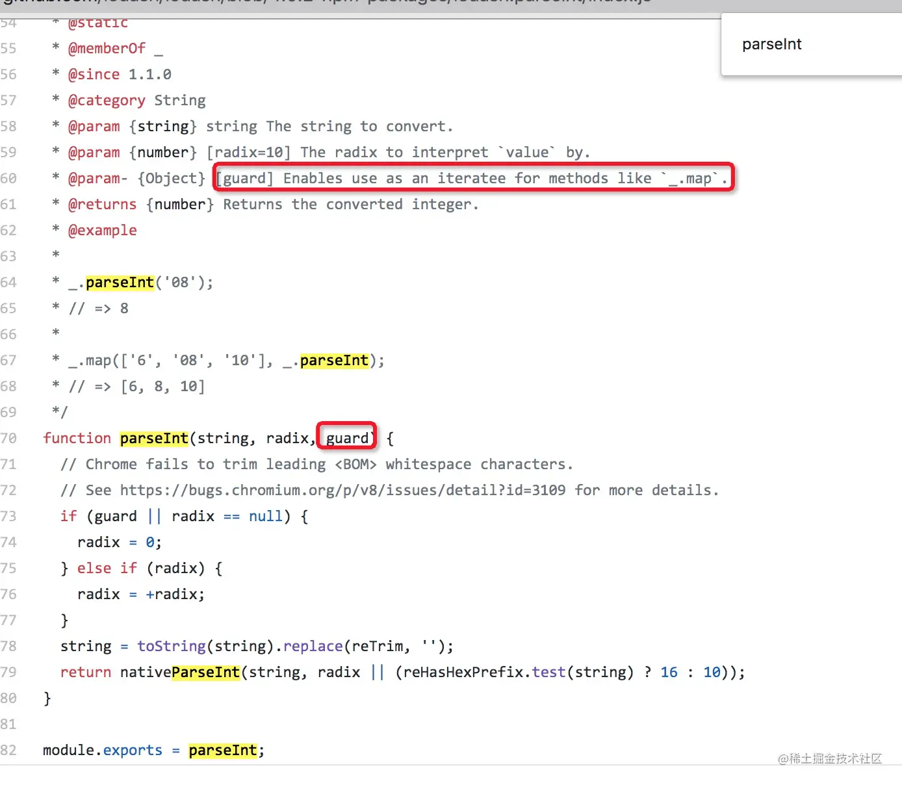Click highlighted parseInt in "_.parseInt('08')"
Image resolution: width=902 pixels, height=785 pixels.
(x=120, y=282)
